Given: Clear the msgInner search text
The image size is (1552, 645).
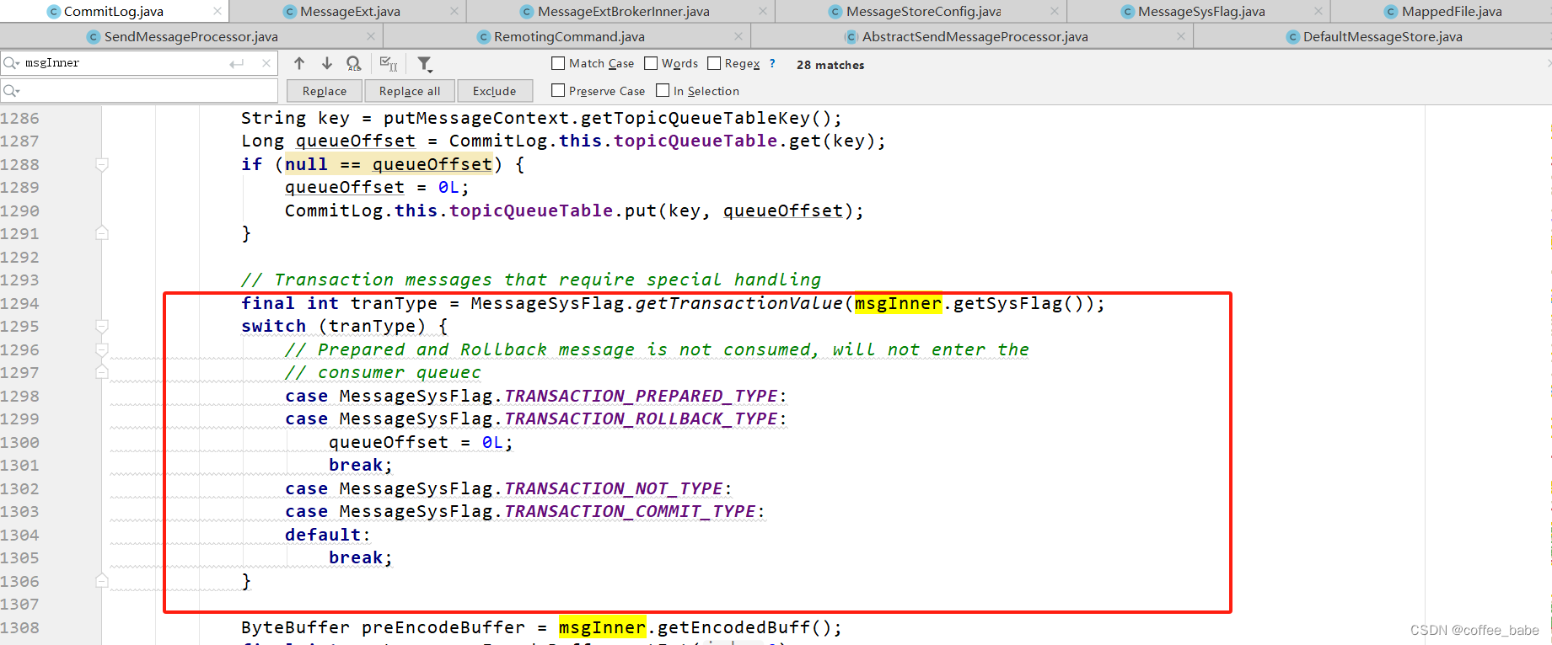Looking at the screenshot, I should click(x=266, y=63).
